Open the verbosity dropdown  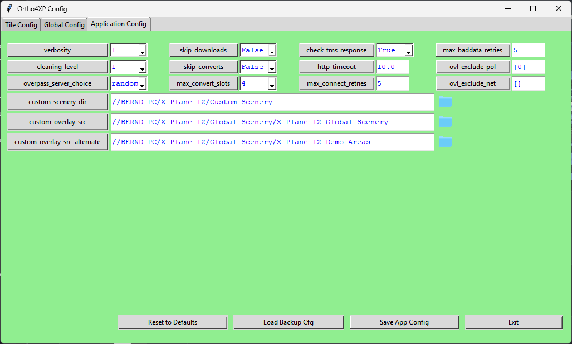[x=142, y=51]
